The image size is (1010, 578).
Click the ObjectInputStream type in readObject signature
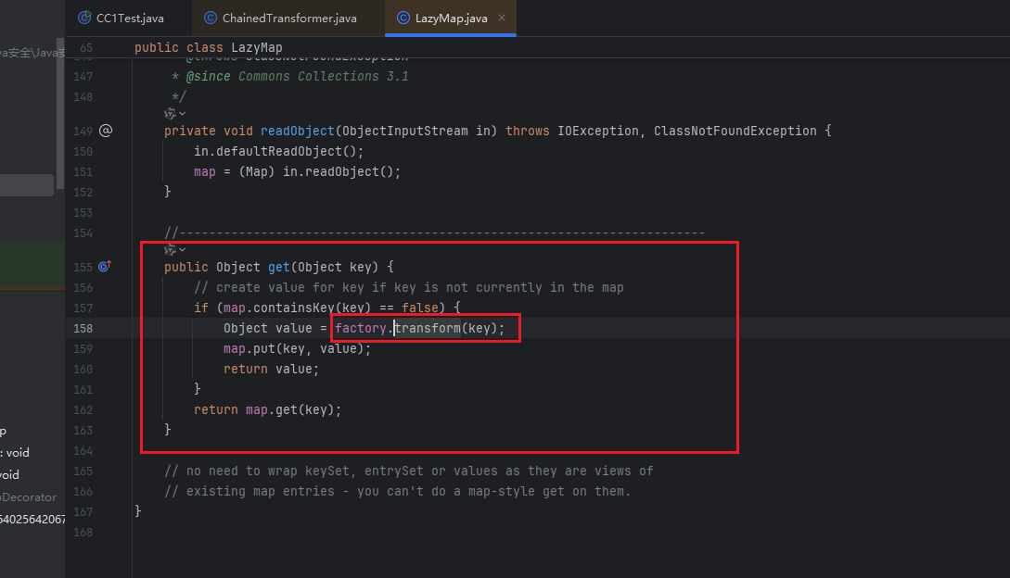tap(408, 131)
